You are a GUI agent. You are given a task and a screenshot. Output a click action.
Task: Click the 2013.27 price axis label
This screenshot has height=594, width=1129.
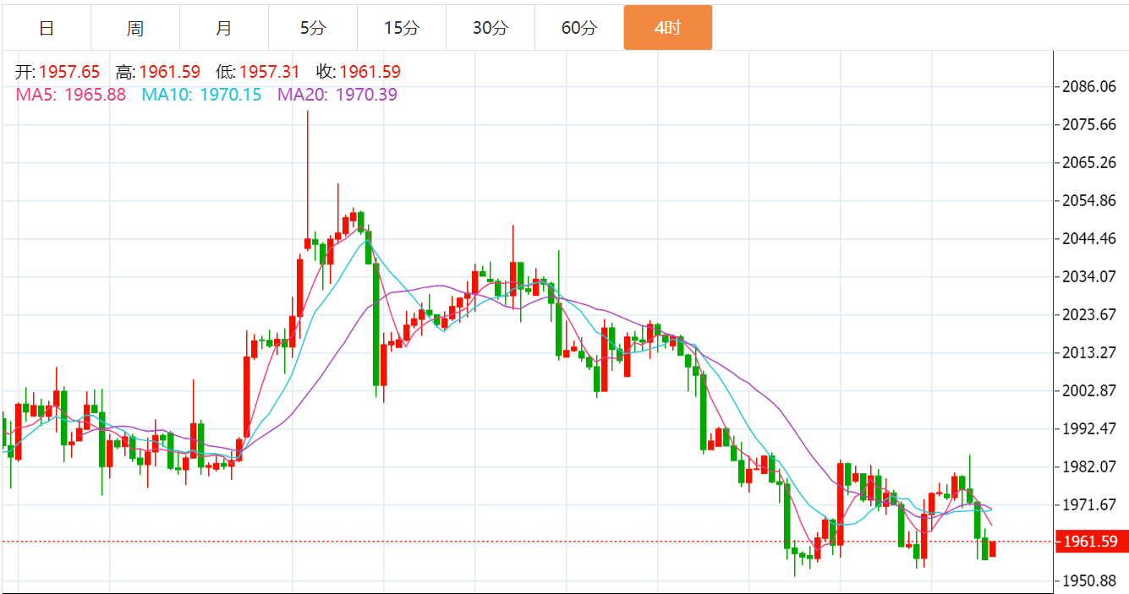point(1090,352)
